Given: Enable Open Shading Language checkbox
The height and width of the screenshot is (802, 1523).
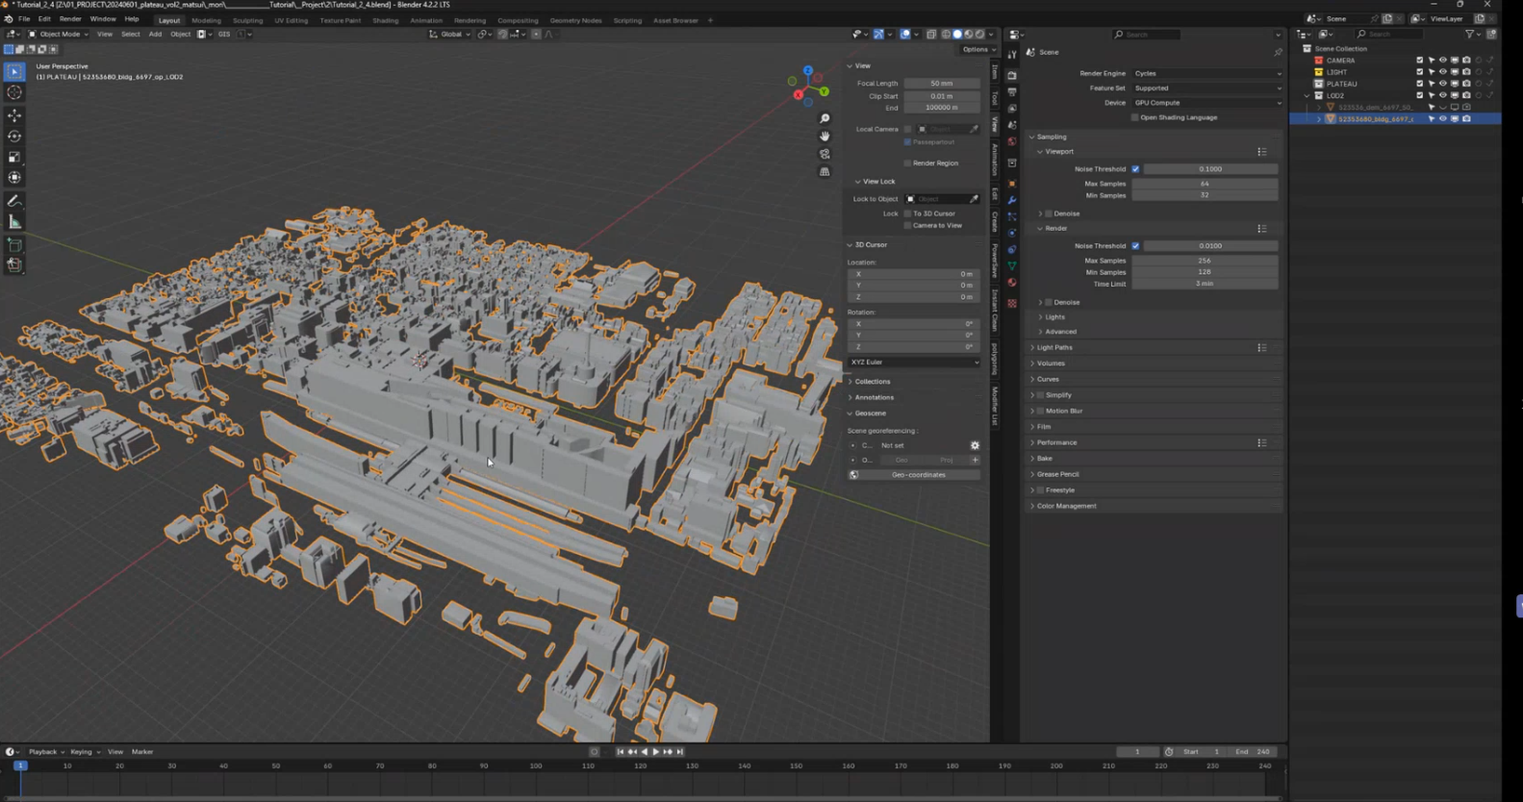Looking at the screenshot, I should pyautogui.click(x=1135, y=117).
